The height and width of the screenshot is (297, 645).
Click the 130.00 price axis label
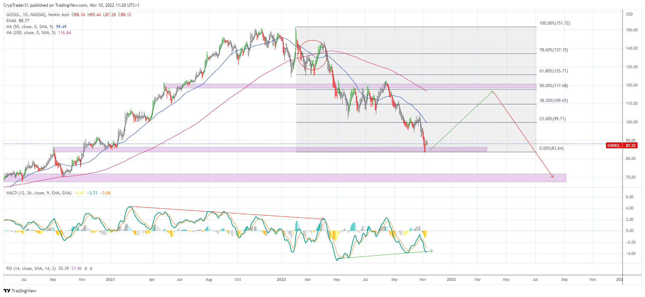pos(632,67)
